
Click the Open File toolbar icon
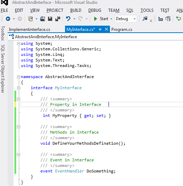click(42, 19)
